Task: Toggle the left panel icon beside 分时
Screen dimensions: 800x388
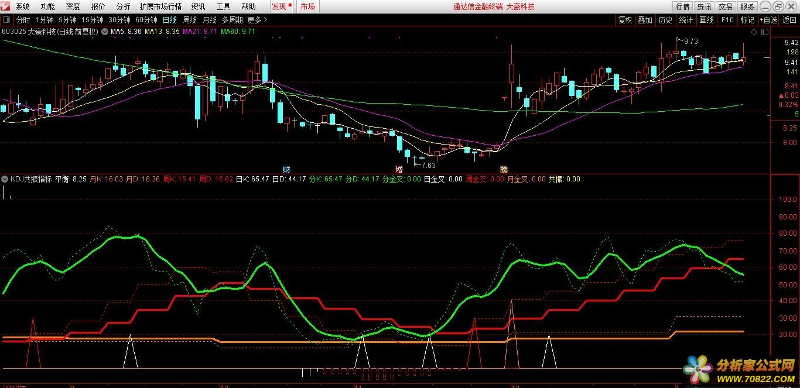Action: [6, 20]
